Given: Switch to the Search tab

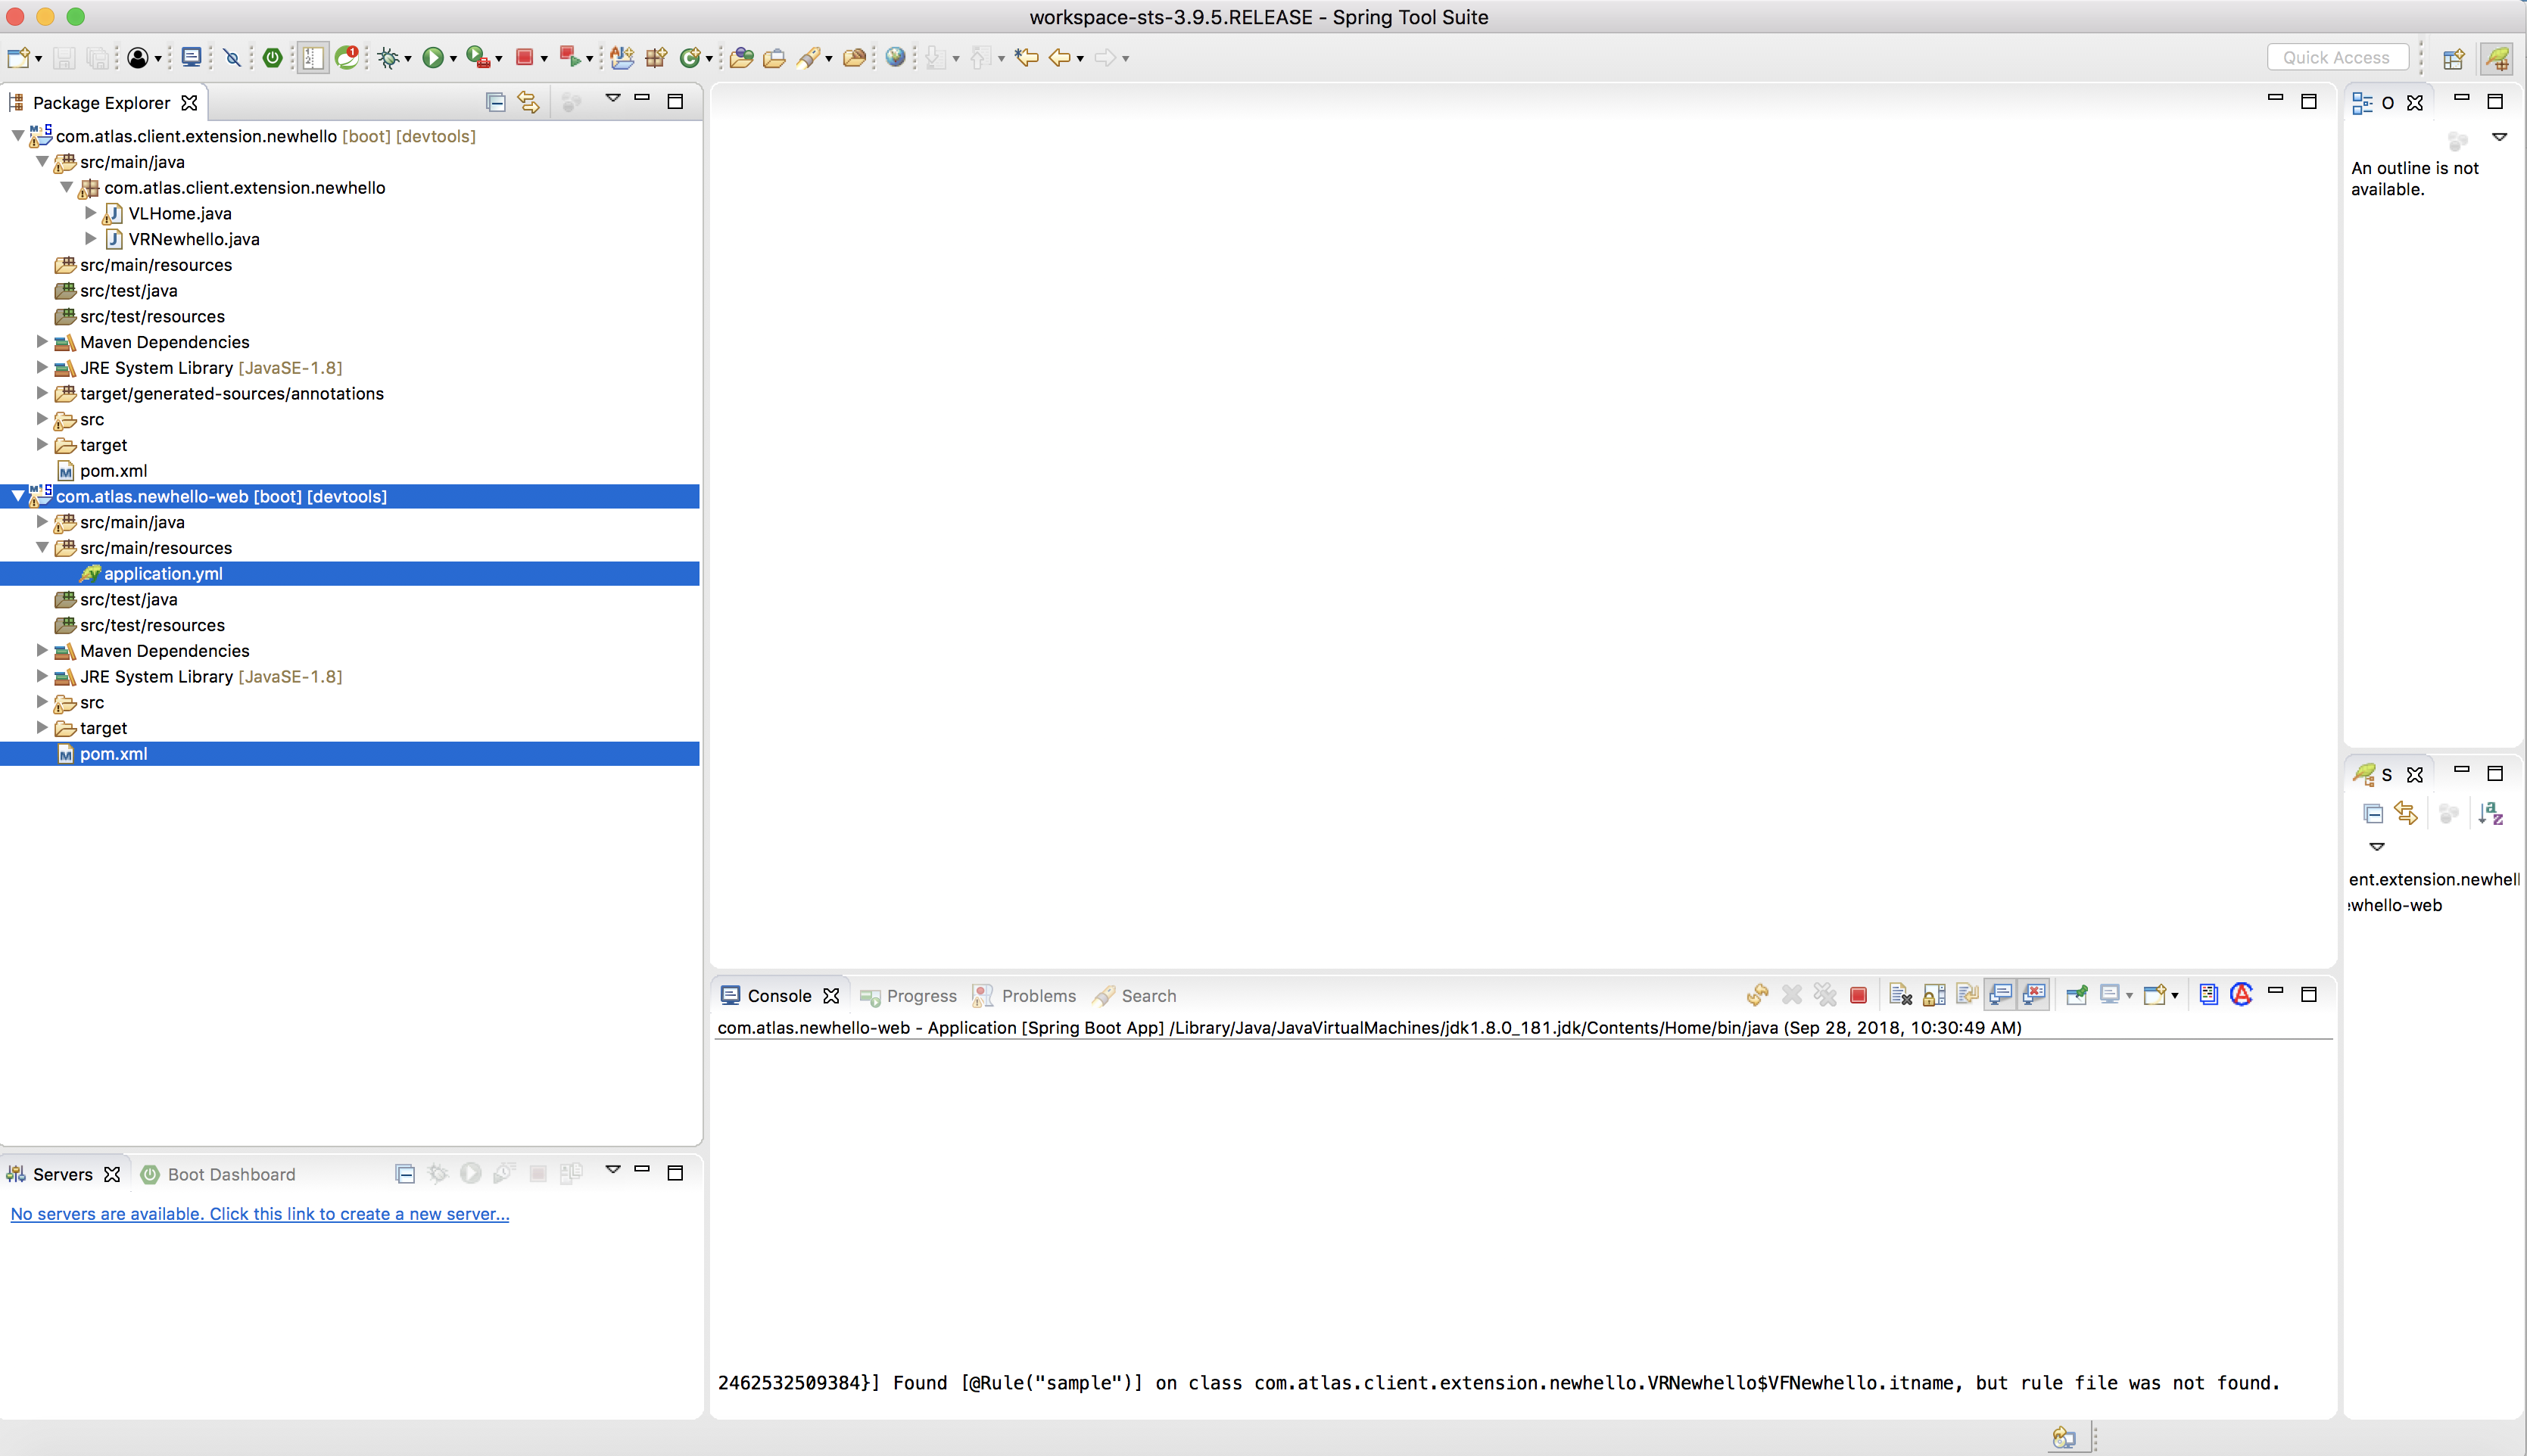Looking at the screenshot, I should [x=1135, y=996].
